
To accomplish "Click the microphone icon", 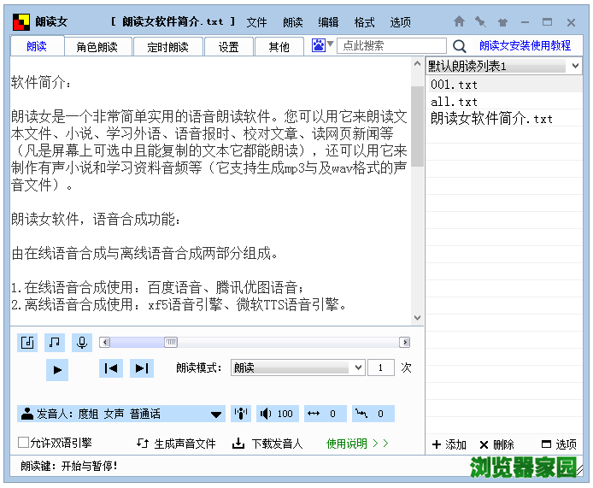I will click(x=82, y=343).
